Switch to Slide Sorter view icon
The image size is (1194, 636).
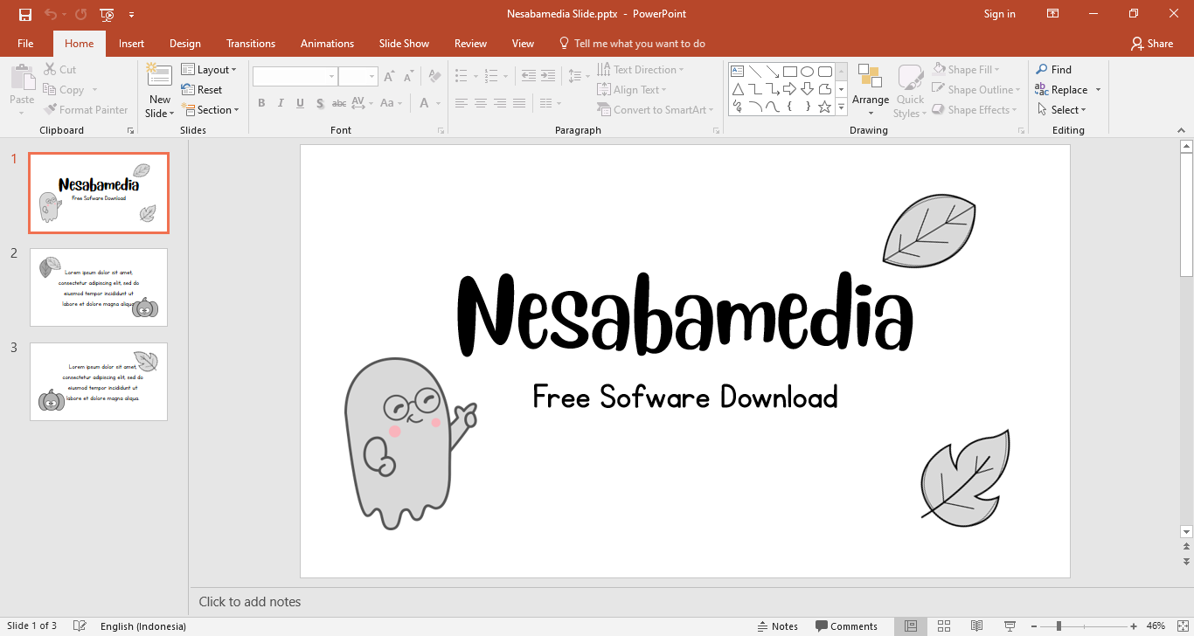tap(944, 626)
